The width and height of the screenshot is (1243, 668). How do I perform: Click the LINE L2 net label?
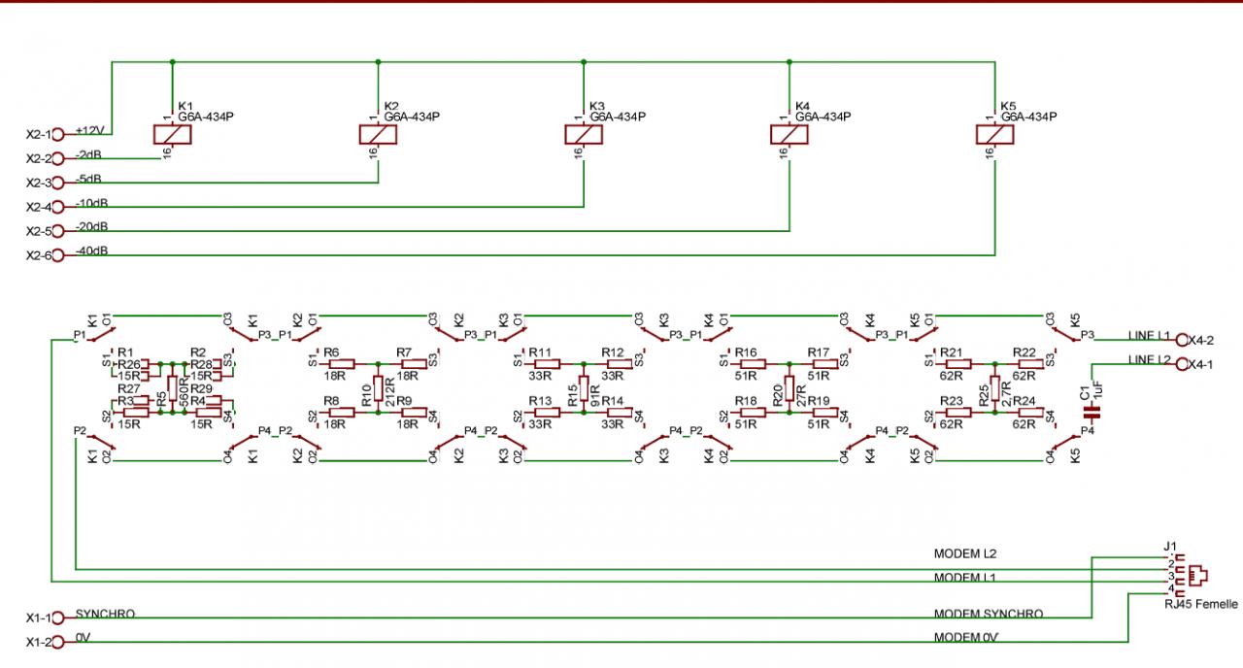[1149, 359]
